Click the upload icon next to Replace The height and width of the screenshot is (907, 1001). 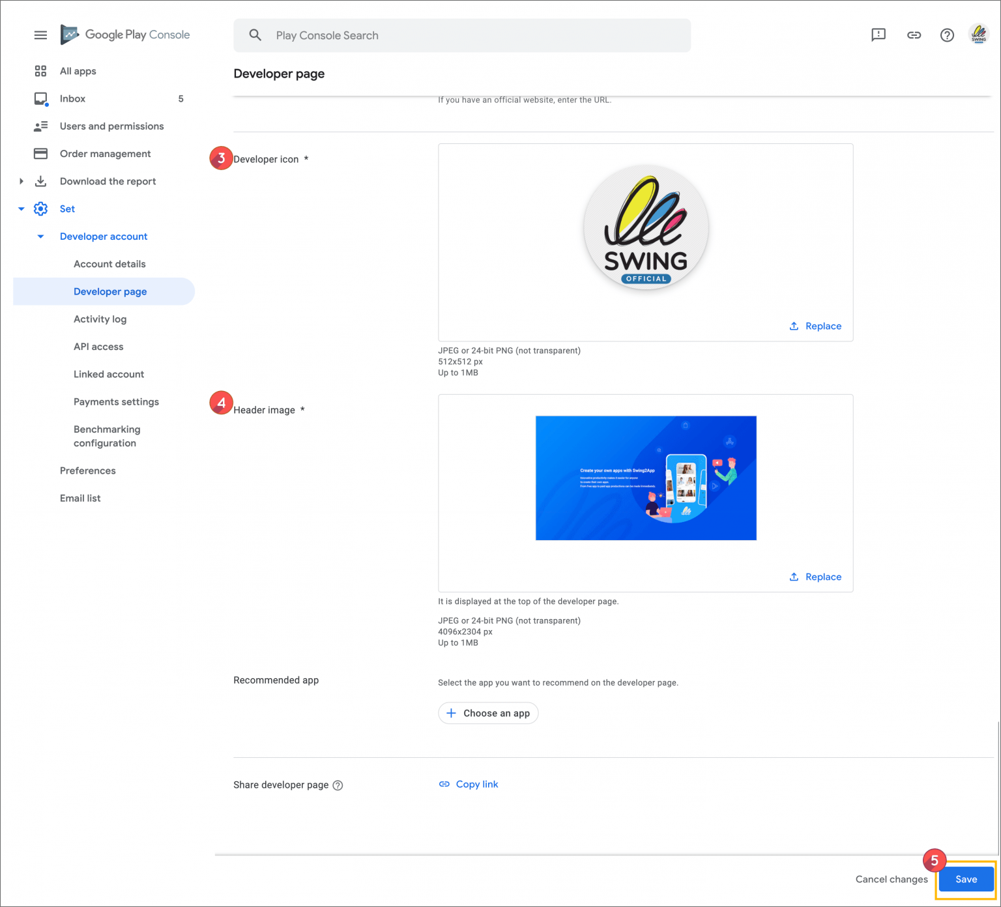[x=794, y=326]
